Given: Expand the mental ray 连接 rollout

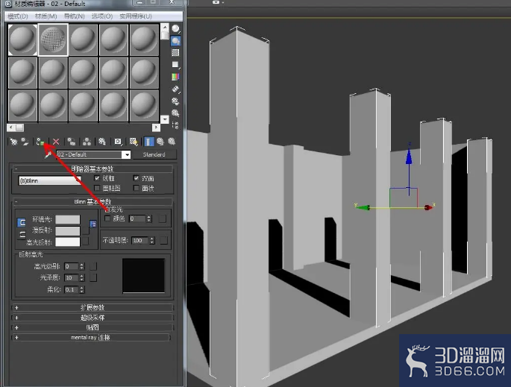Looking at the screenshot, I should [x=91, y=338].
